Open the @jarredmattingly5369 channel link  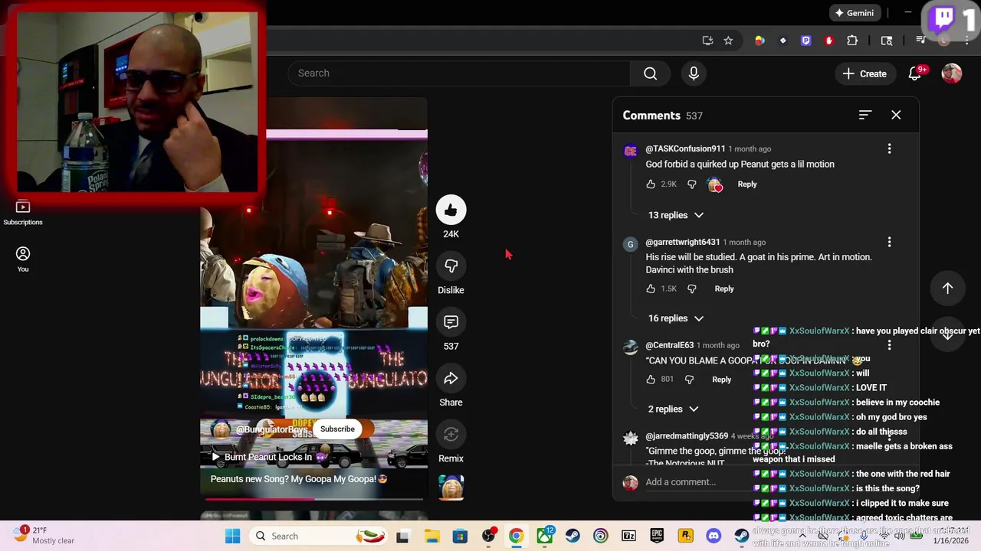pyautogui.click(x=687, y=436)
